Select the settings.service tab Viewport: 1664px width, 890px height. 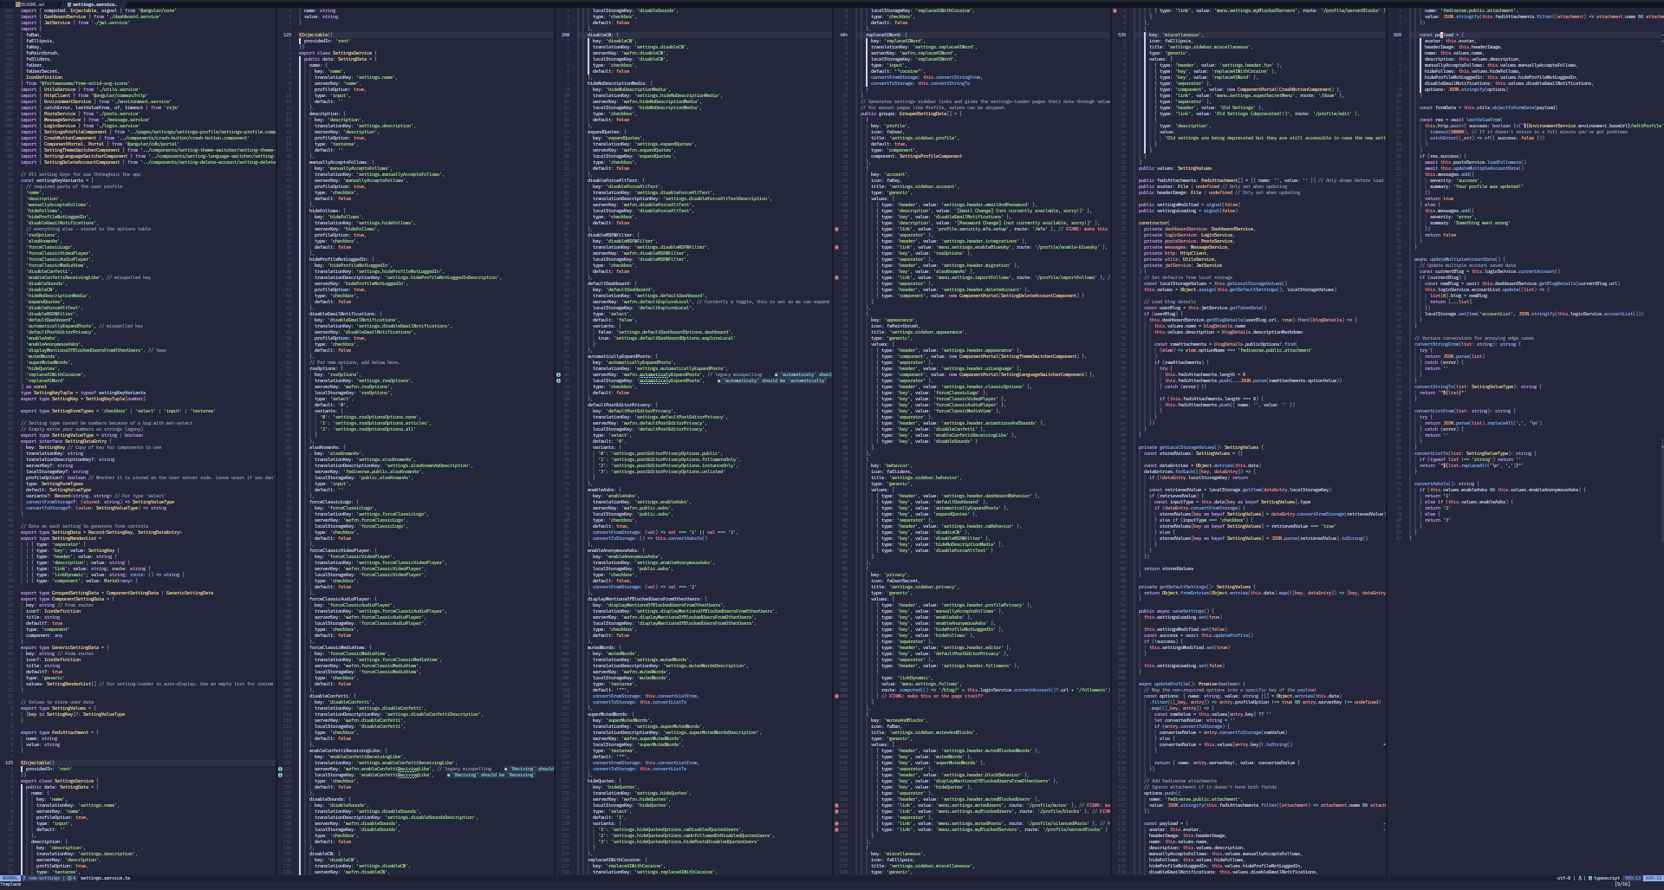click(x=94, y=4)
